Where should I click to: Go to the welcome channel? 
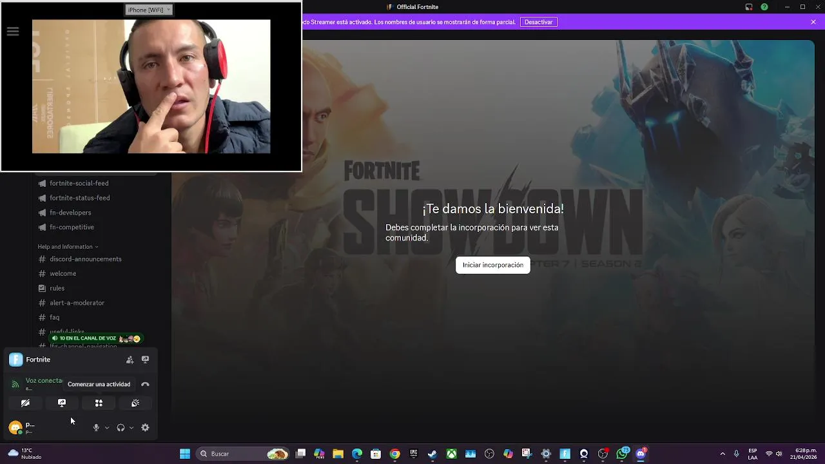click(x=63, y=273)
